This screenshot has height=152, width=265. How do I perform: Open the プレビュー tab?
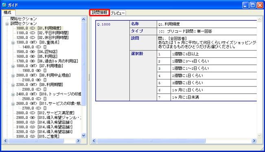[118, 13]
